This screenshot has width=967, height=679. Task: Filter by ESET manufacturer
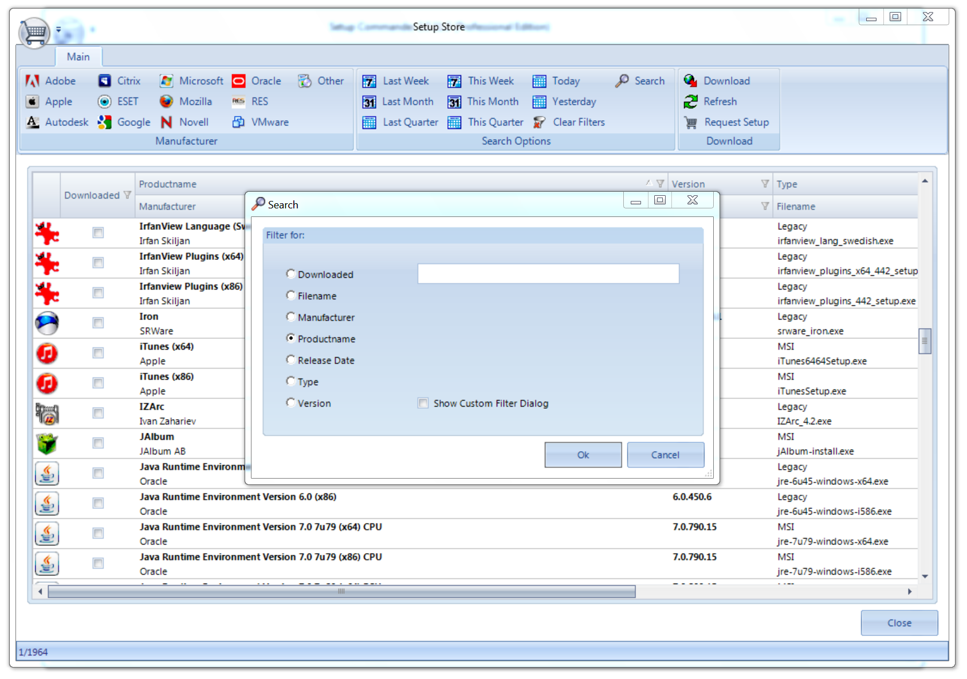tap(118, 101)
